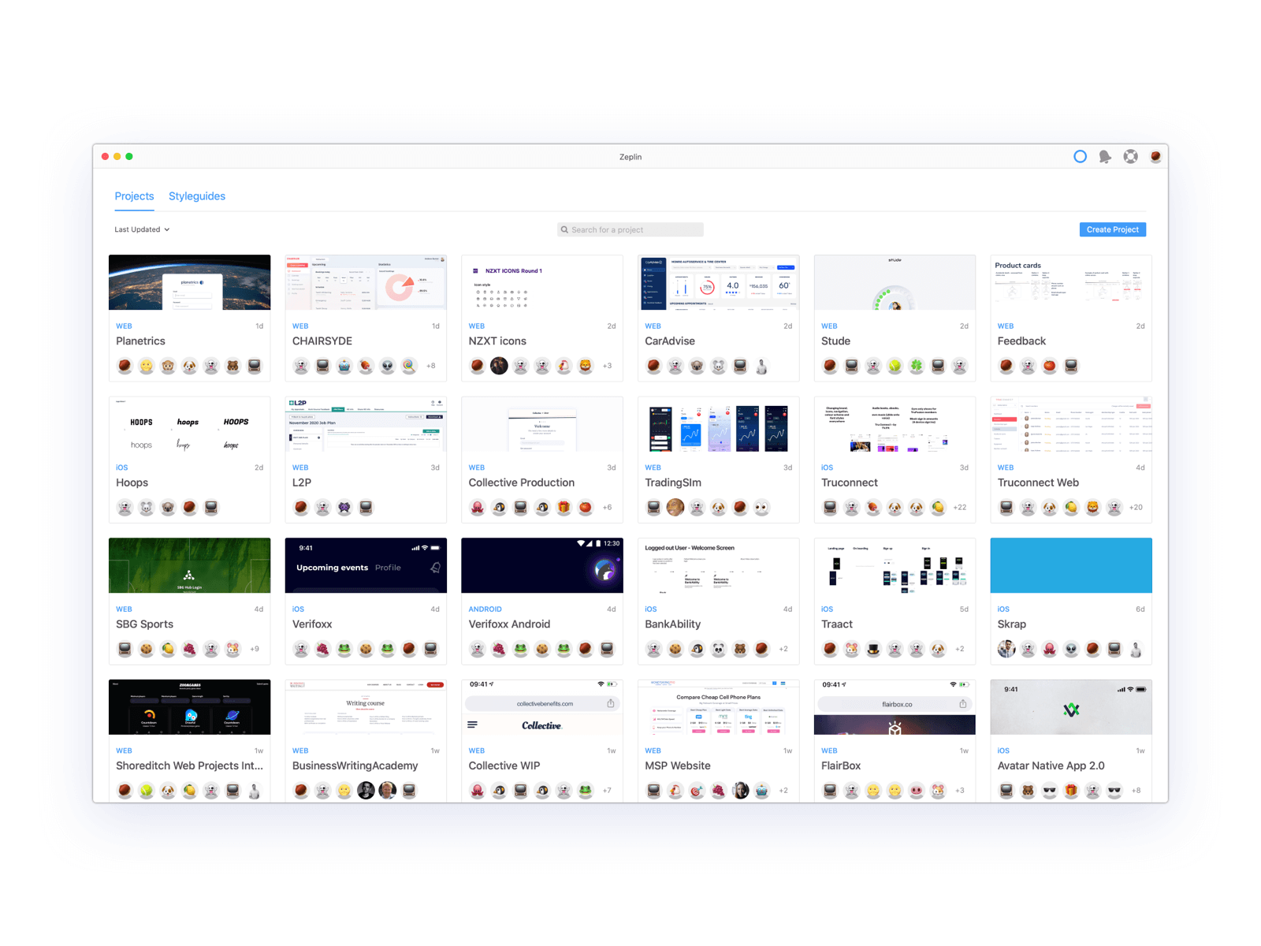Viewport: 1261px width, 946px height.
Task: Open the TradingSim charts thumbnail
Action: coord(719,424)
